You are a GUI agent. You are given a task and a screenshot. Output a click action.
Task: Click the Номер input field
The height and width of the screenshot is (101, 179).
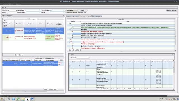click(13, 12)
